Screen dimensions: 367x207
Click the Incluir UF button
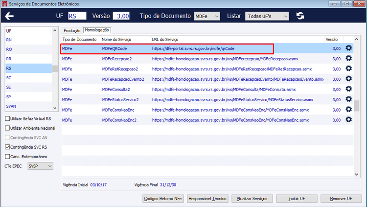[x=297, y=199]
